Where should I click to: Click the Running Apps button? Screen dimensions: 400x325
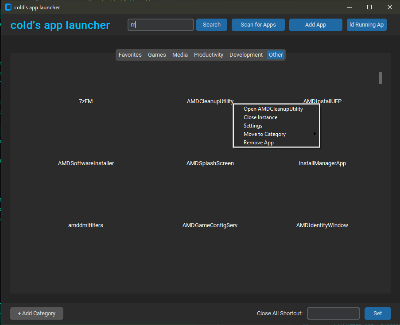coord(367,25)
